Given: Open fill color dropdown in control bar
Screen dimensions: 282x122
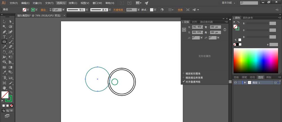Looking at the screenshot, I should pyautogui.click(x=28, y=10).
